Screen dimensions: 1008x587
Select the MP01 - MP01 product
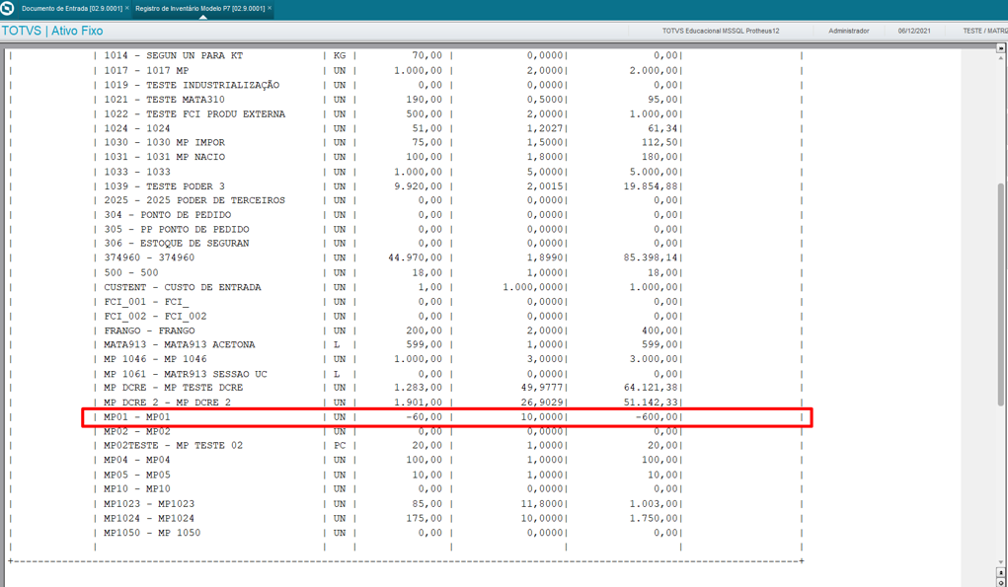[x=137, y=417]
